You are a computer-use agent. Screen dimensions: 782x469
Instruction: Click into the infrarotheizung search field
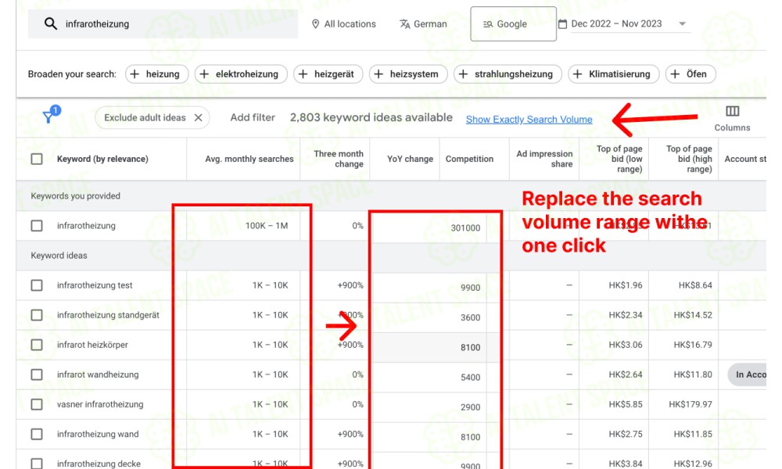pos(163,24)
